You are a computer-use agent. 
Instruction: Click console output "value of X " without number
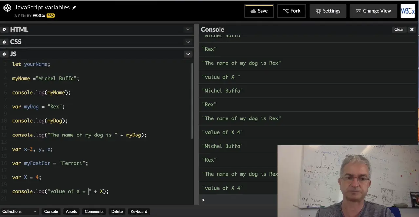point(221,77)
